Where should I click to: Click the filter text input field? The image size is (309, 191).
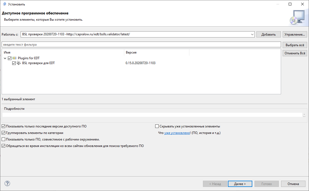[141, 45]
